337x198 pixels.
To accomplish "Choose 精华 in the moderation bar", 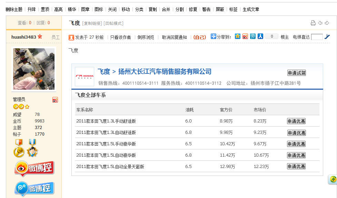I will pyautogui.click(x=72, y=9).
